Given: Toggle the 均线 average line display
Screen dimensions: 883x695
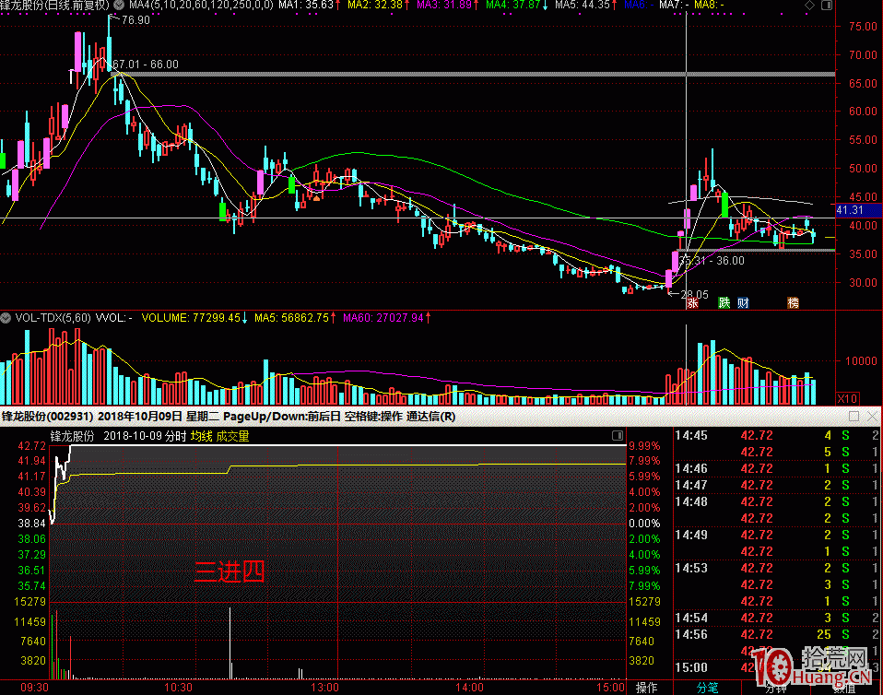Looking at the screenshot, I should click(202, 436).
